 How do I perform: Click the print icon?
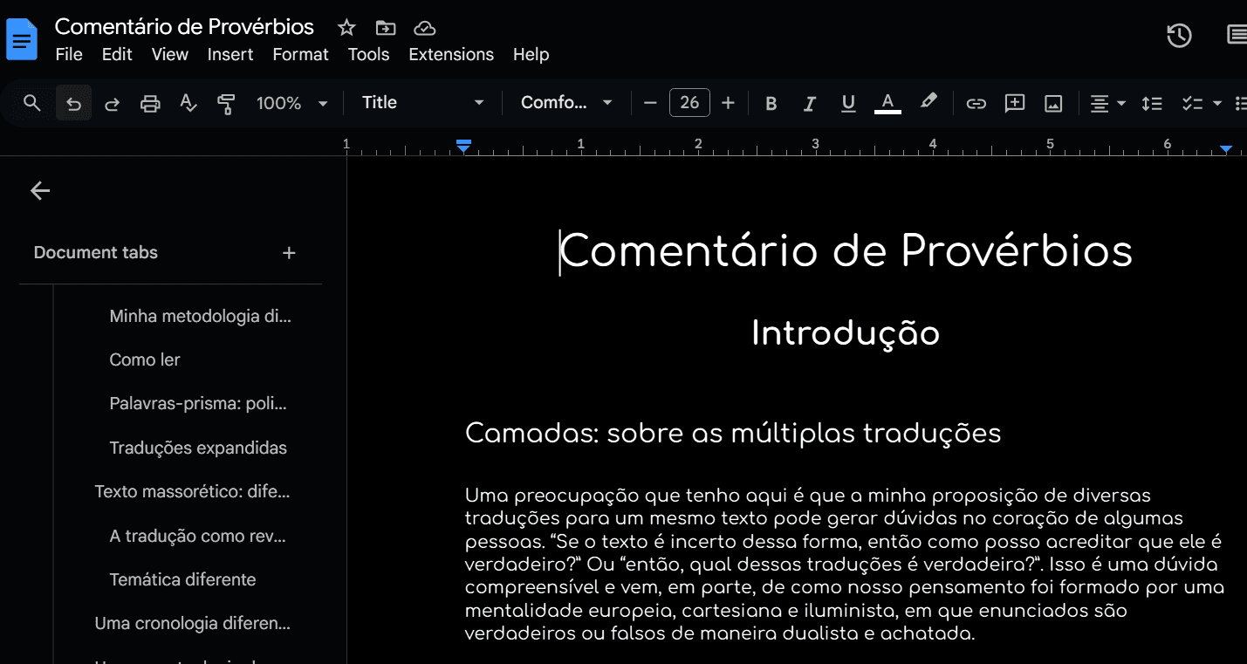(x=150, y=104)
